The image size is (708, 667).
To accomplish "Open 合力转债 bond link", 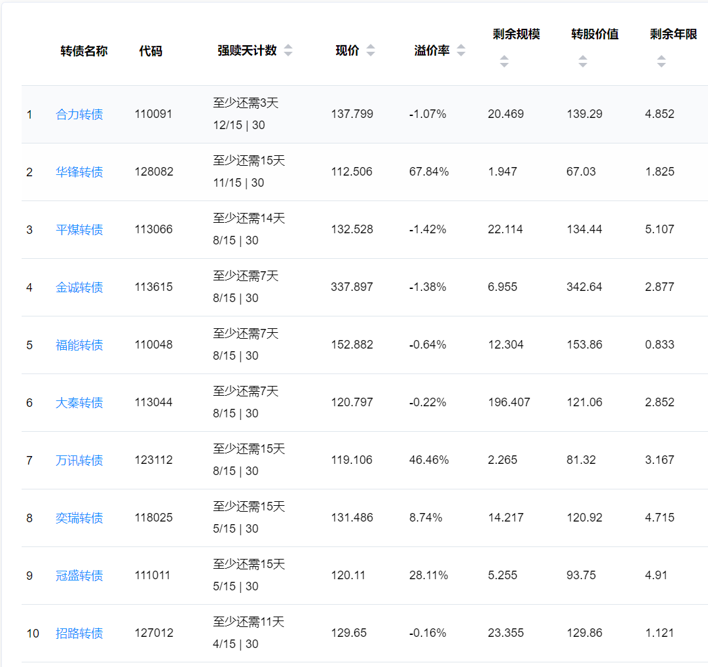I will coord(79,115).
